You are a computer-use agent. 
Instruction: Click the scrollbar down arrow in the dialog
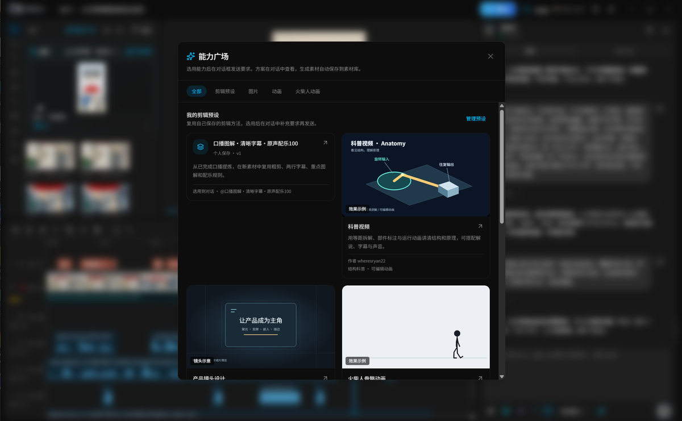[501, 377]
